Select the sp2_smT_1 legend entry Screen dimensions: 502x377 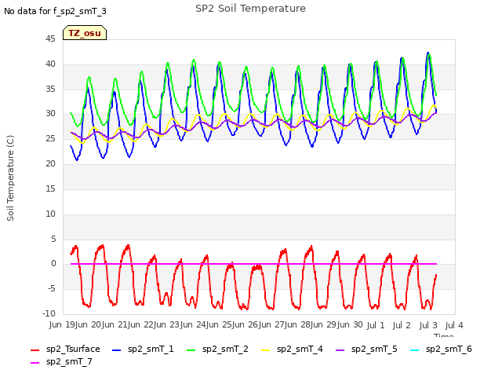143,349
